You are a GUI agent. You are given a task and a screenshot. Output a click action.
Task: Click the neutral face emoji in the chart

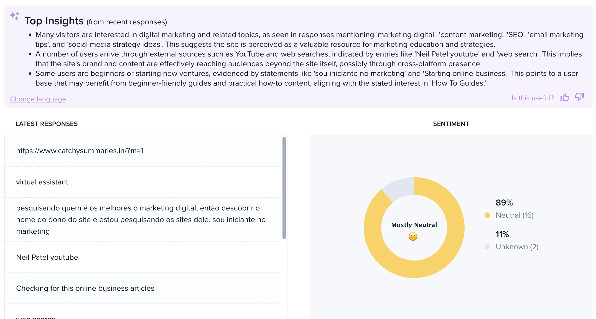413,237
